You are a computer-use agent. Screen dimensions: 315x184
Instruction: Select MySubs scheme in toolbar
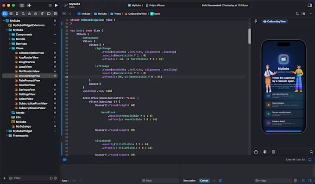pos(134,6)
